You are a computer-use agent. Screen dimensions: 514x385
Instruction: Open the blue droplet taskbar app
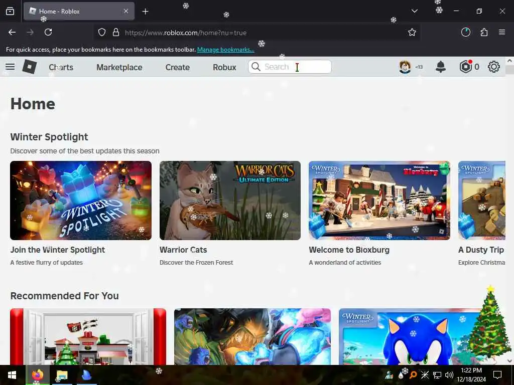87,375
